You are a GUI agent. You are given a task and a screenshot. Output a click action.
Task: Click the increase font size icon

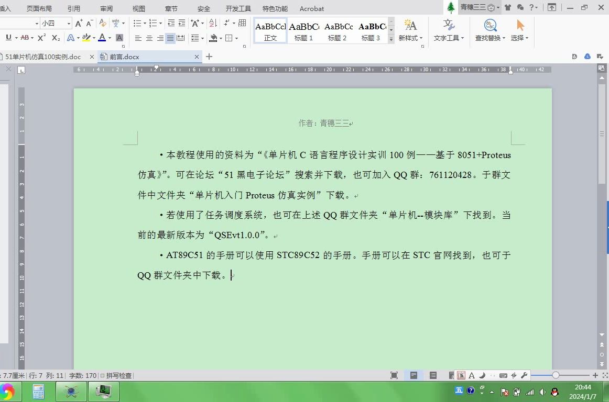(79, 23)
